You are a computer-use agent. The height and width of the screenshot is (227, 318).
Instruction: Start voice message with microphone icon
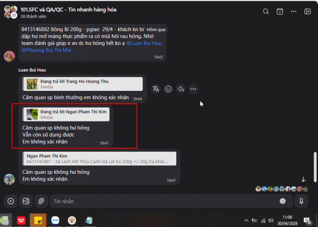pos(302,201)
